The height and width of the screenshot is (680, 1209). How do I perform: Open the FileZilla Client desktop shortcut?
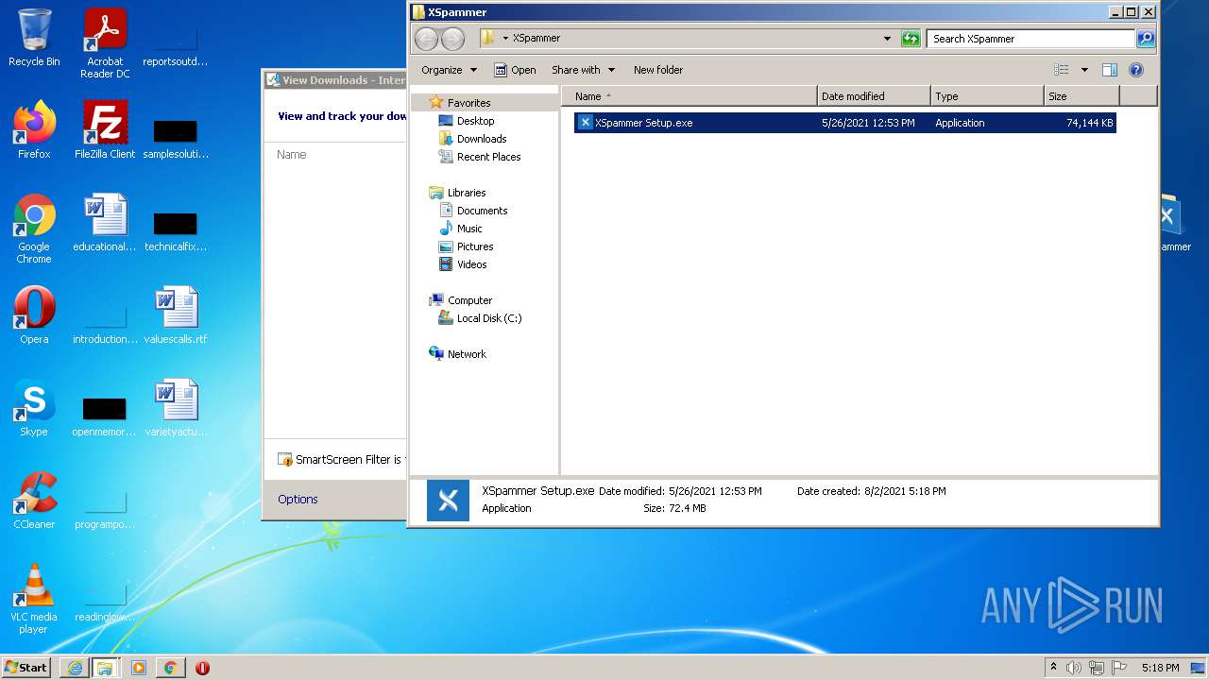pyautogui.click(x=105, y=129)
